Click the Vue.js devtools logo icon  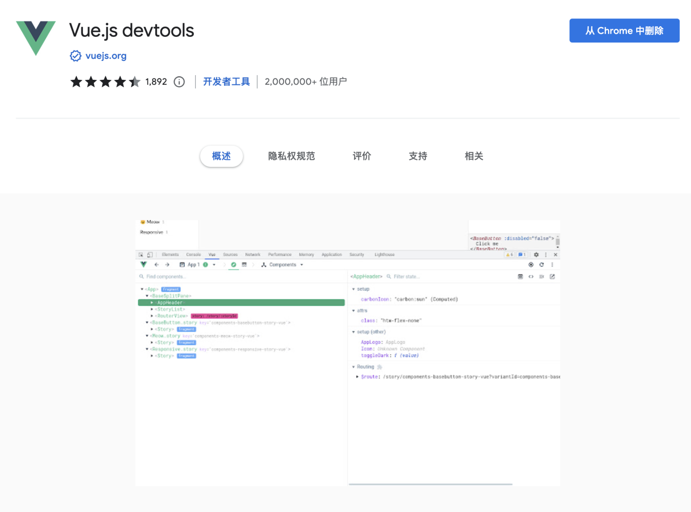[x=36, y=38]
